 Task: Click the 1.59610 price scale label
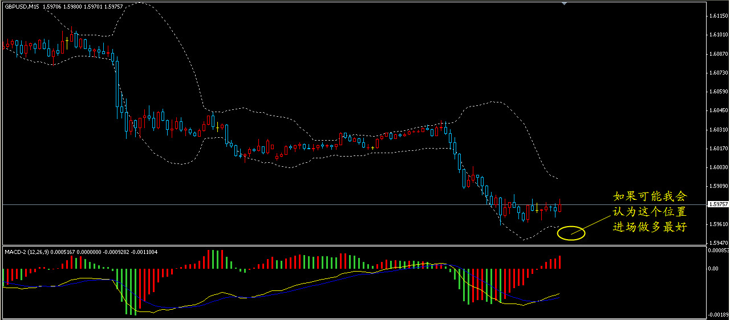click(718, 224)
